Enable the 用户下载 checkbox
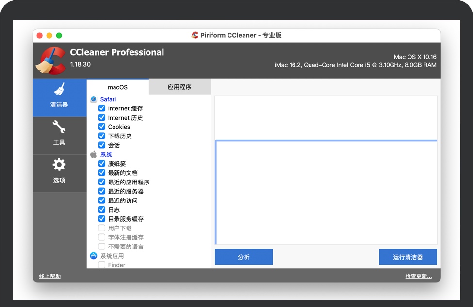473x307 pixels. 102,228
